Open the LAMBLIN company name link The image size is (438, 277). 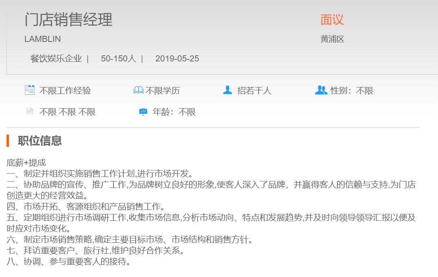click(x=43, y=39)
